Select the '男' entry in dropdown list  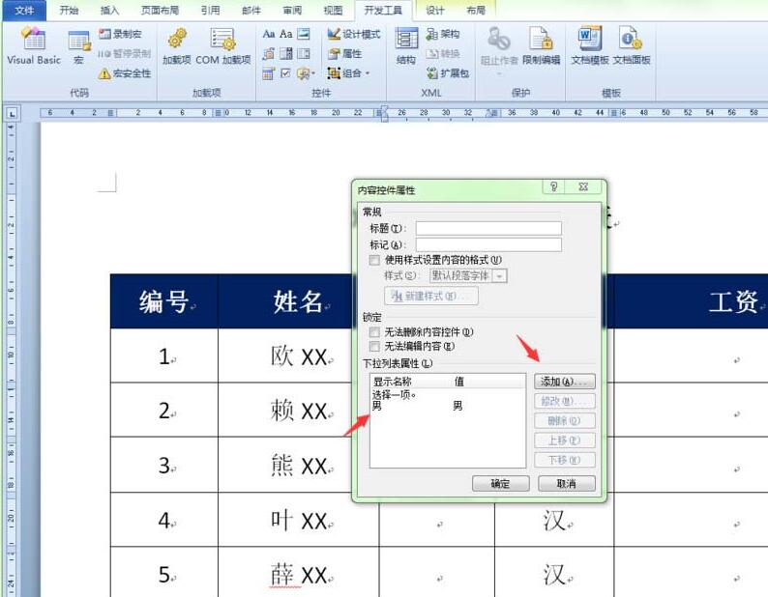point(448,405)
